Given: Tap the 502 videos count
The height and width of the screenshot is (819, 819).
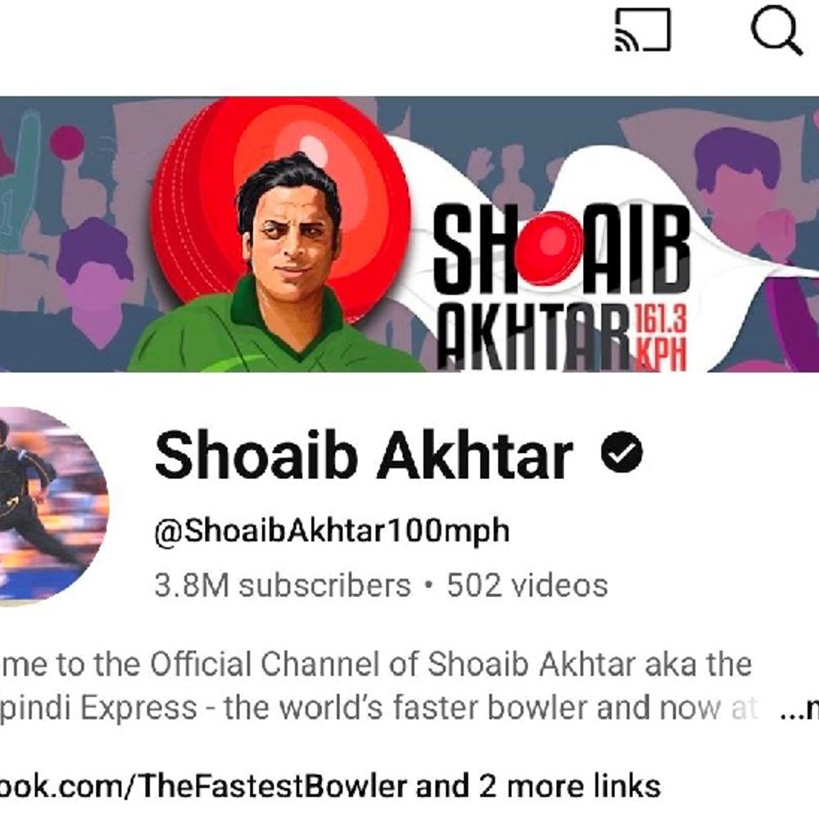Looking at the screenshot, I should tap(527, 585).
